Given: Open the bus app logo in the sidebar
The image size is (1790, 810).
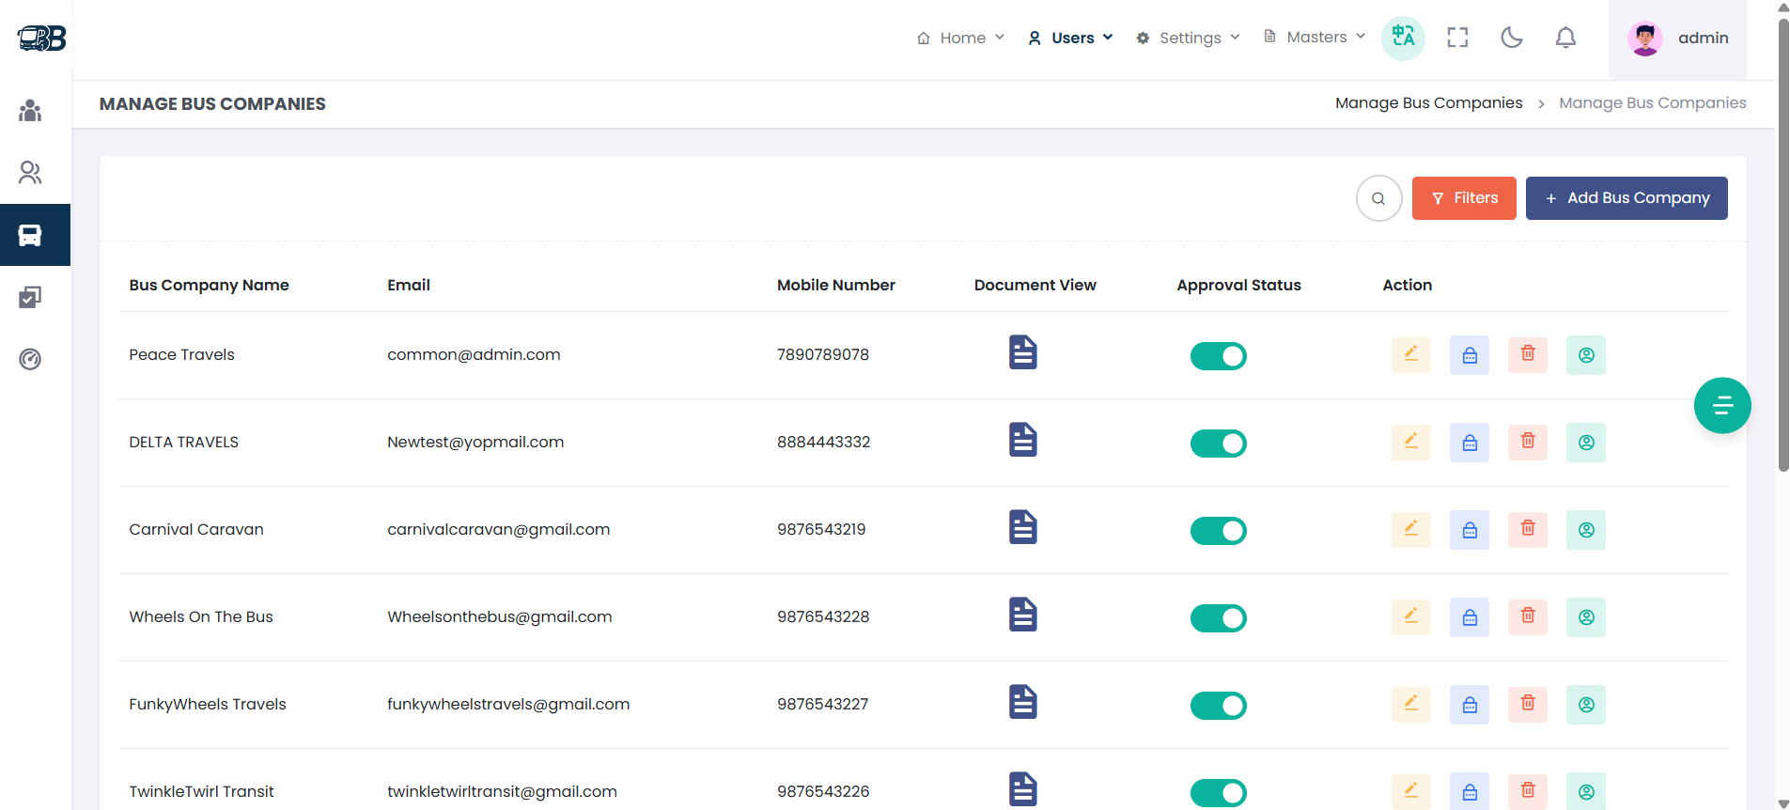Looking at the screenshot, I should point(41,38).
